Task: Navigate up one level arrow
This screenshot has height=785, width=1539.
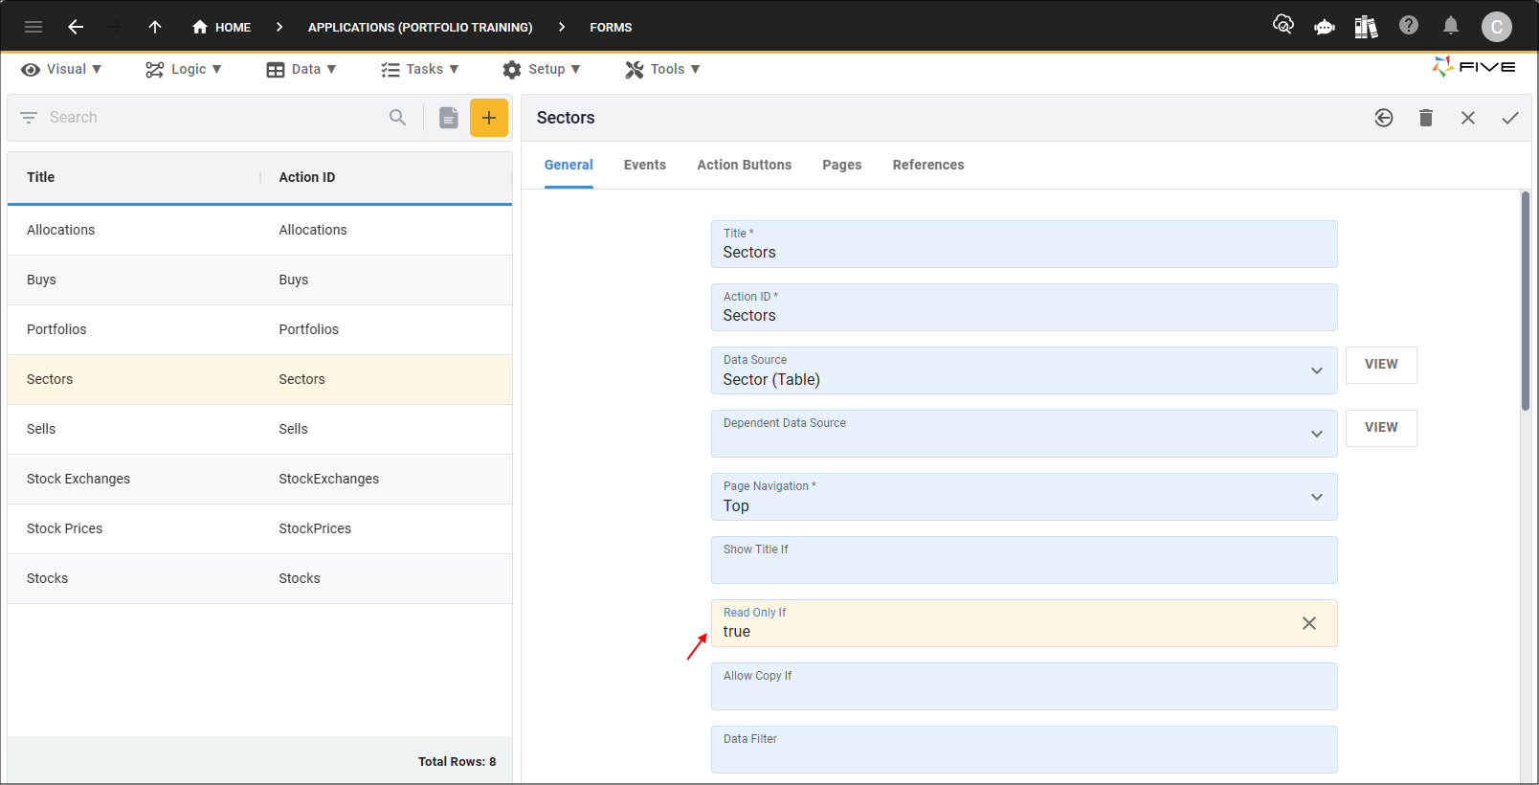Action: pyautogui.click(x=155, y=27)
